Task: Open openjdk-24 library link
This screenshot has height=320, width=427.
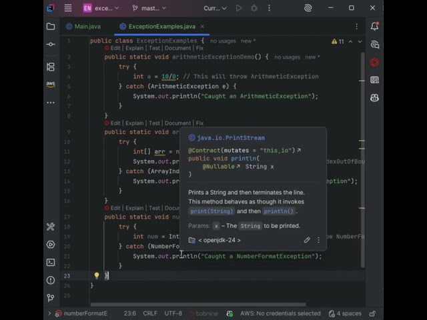Action: coord(220,240)
